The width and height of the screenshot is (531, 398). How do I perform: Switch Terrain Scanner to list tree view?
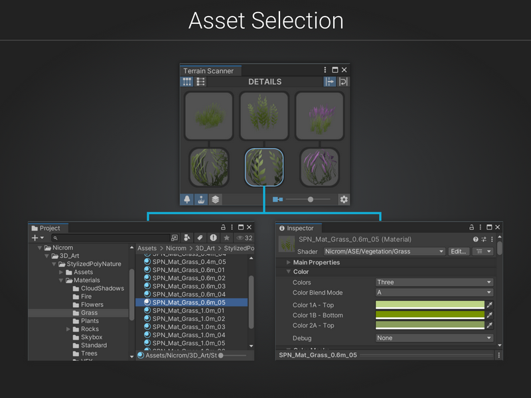[200, 82]
